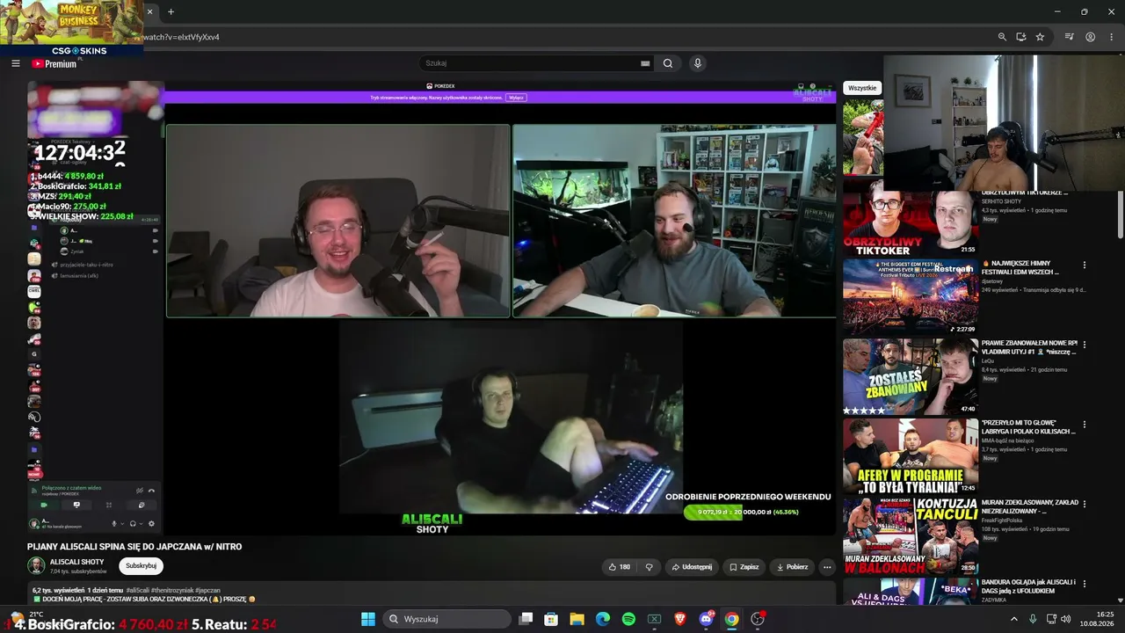Open Excel from the taskbar
The image size is (1125, 633).
tap(654, 619)
